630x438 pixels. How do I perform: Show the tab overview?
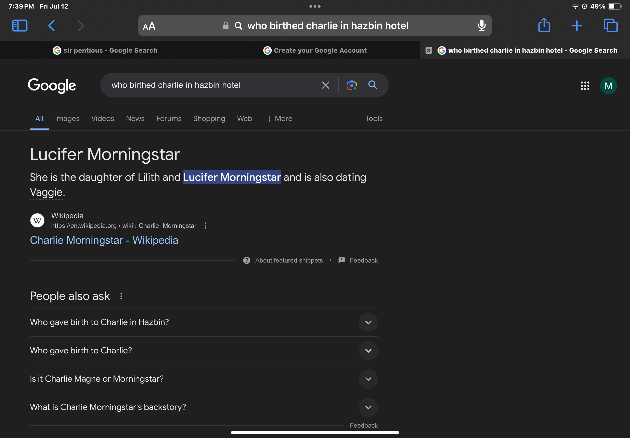[611, 26]
